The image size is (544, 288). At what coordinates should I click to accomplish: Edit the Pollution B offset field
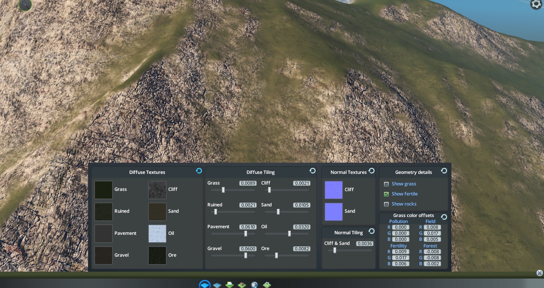pos(401,239)
